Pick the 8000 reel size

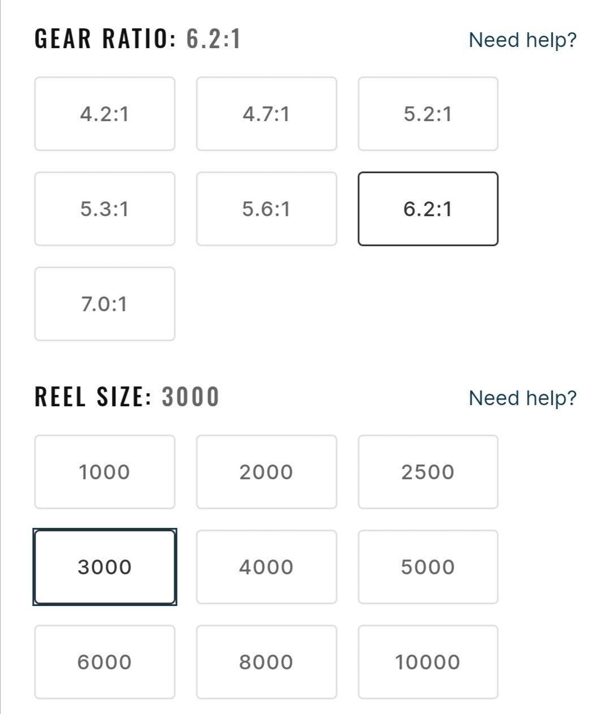click(266, 662)
